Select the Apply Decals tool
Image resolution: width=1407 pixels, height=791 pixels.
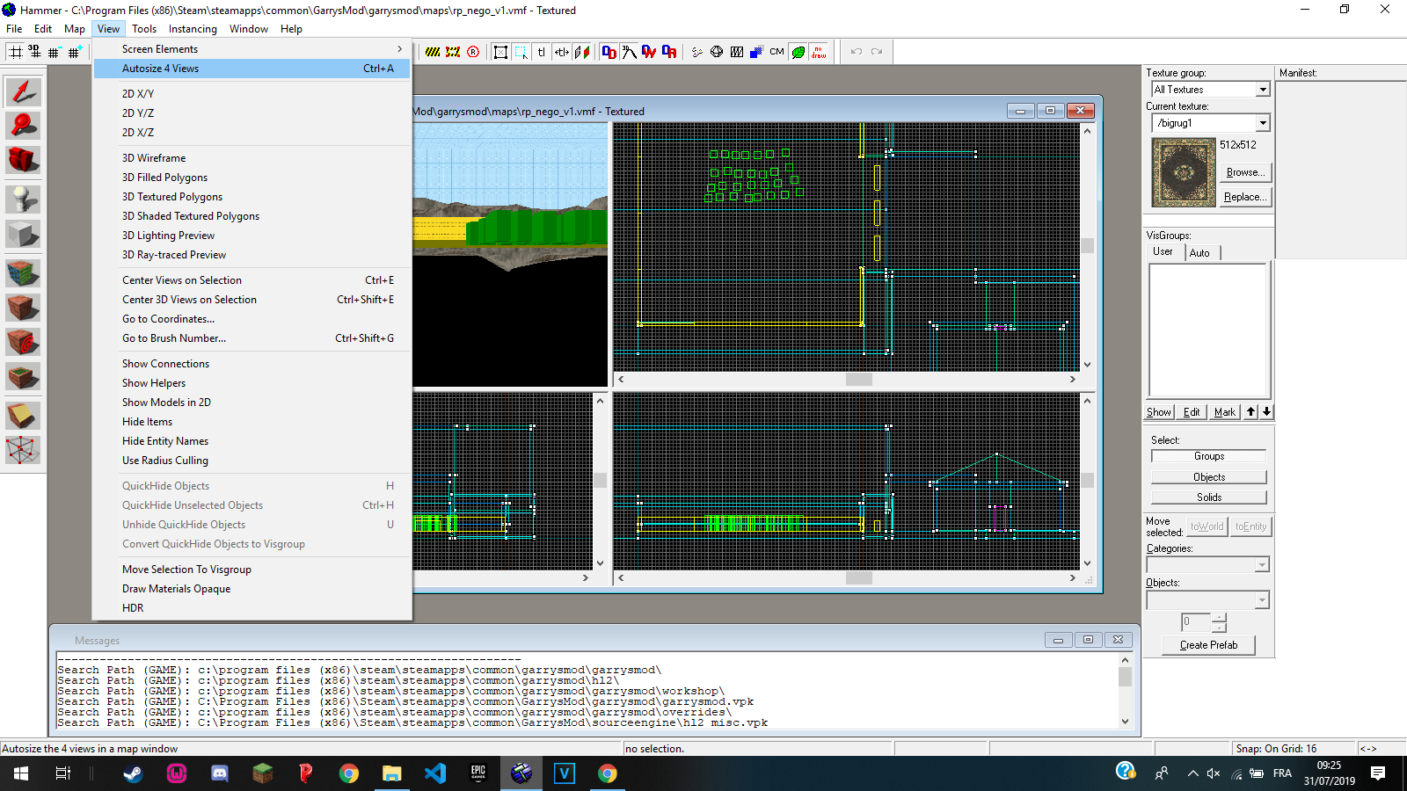(x=23, y=342)
